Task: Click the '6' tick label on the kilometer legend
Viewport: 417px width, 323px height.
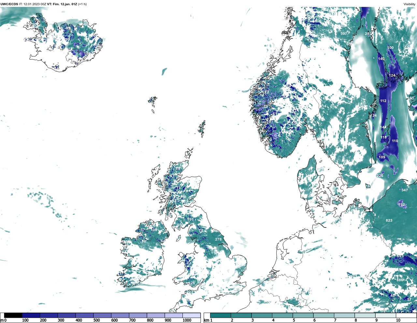Action: pos(314,320)
